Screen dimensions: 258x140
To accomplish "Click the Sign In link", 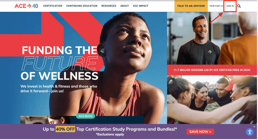I will coord(231,6).
